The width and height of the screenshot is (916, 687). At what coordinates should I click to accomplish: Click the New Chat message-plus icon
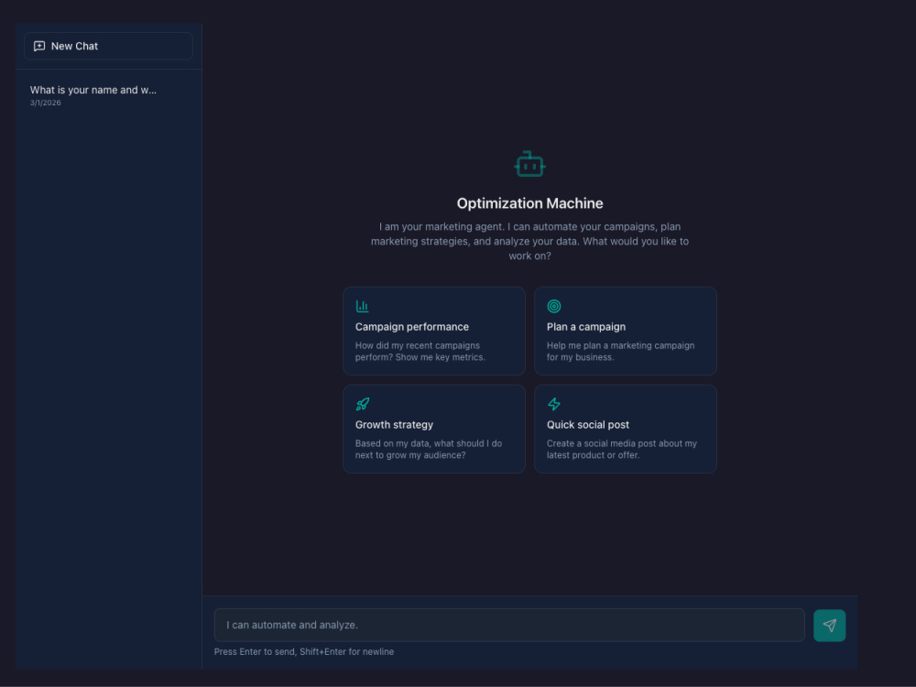pyautogui.click(x=39, y=46)
